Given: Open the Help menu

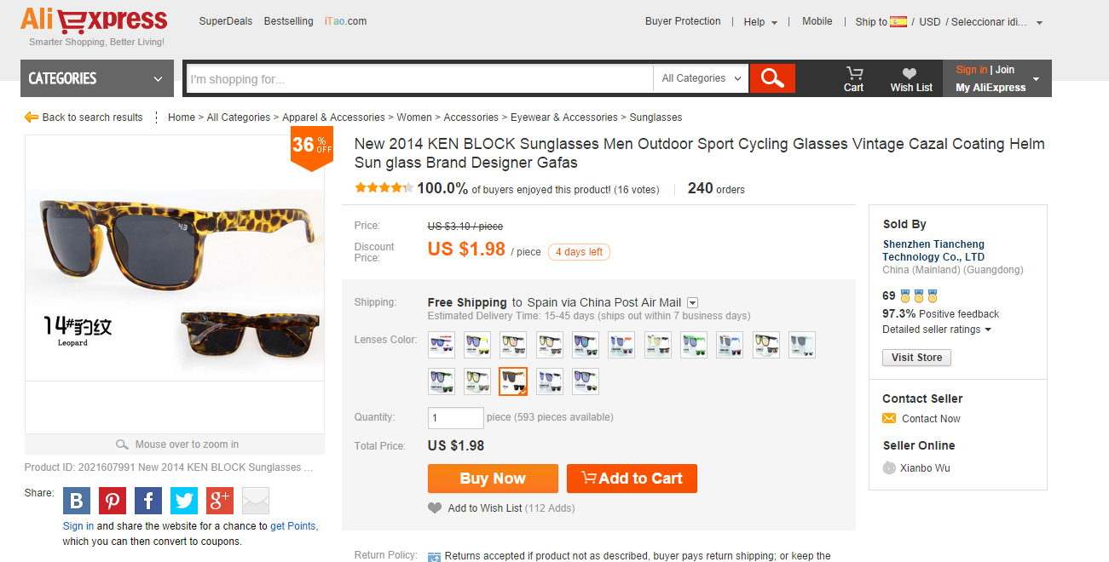Looking at the screenshot, I should 760,22.
